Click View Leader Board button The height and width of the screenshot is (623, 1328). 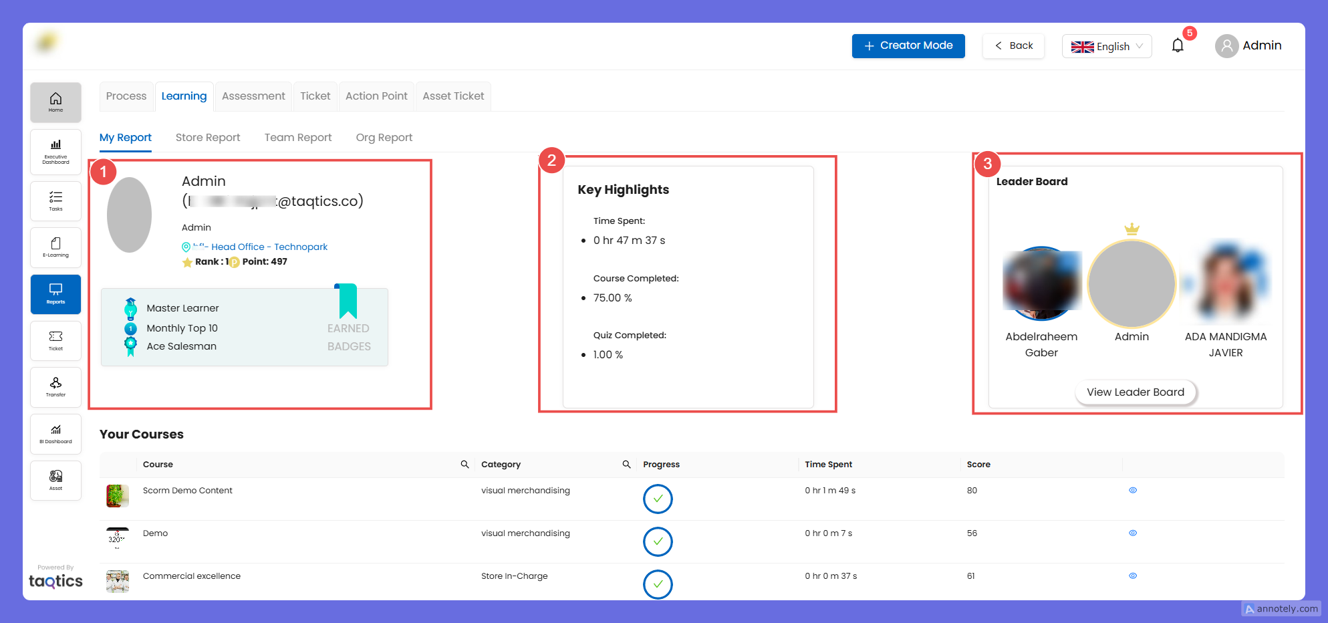point(1135,392)
